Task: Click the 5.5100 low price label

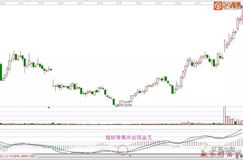Action: click(126, 105)
